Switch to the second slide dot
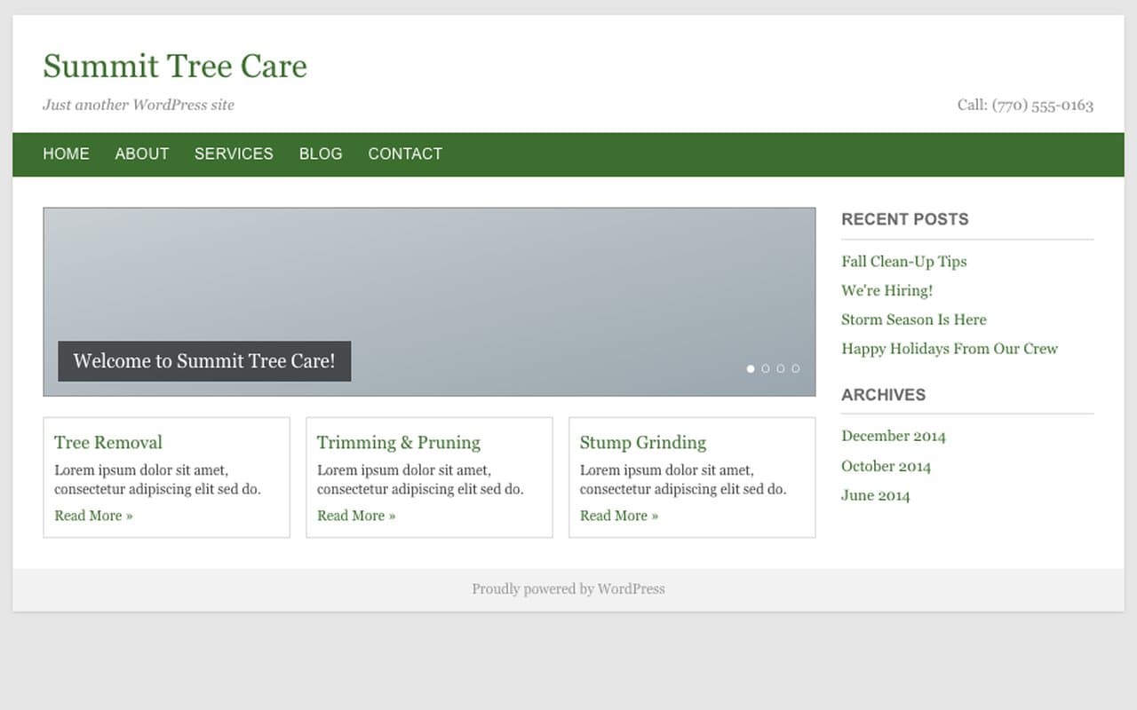Image resolution: width=1137 pixels, height=710 pixels. coord(766,368)
